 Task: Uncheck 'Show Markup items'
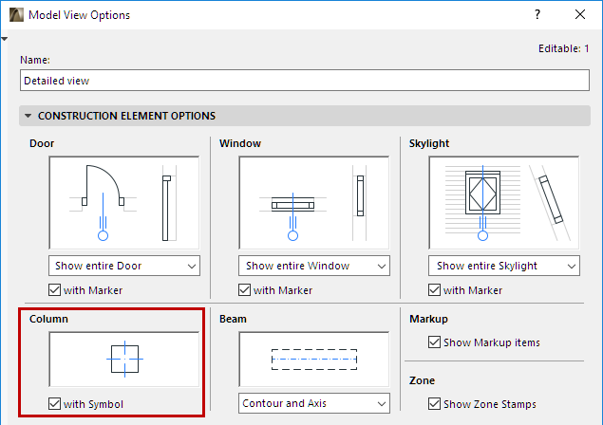click(435, 342)
